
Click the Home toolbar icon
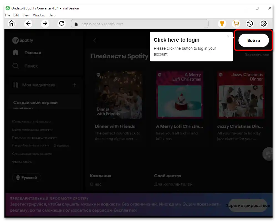pos(12,23)
